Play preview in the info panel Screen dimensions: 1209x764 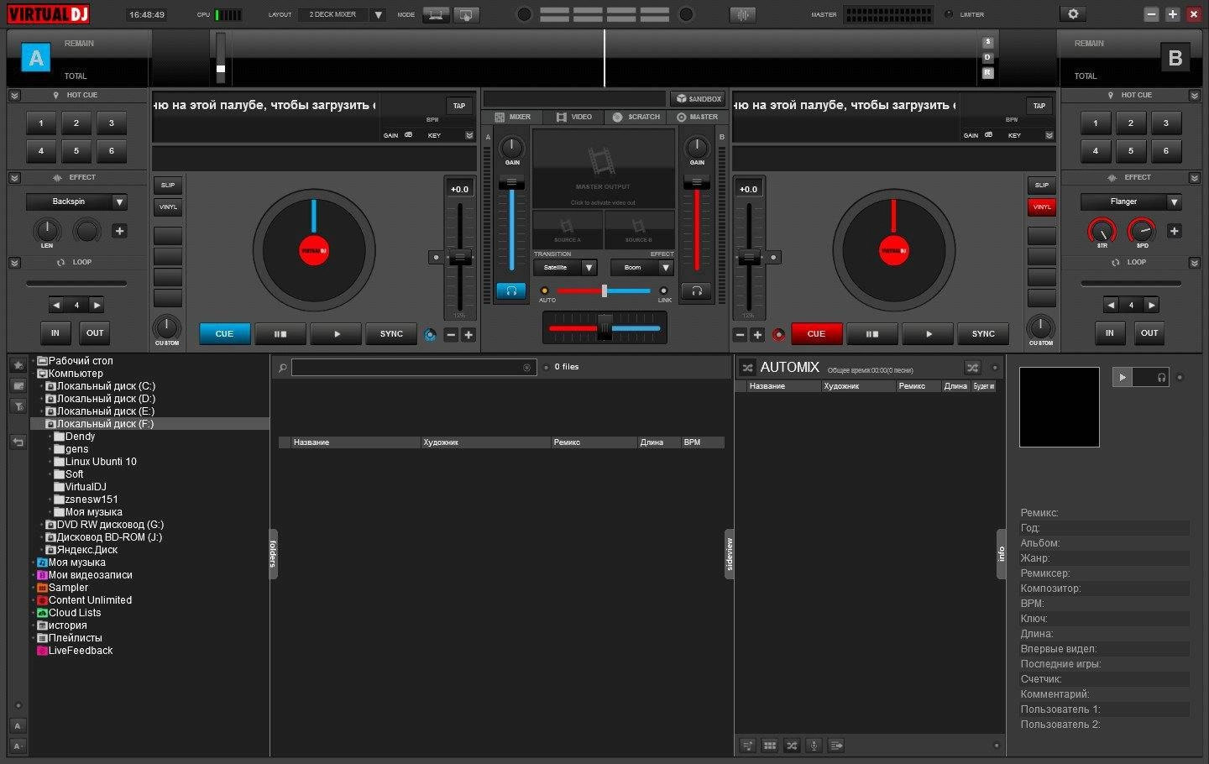[x=1123, y=378]
